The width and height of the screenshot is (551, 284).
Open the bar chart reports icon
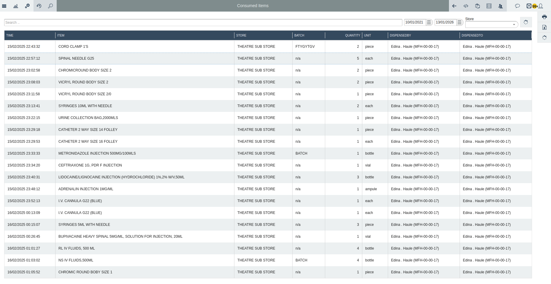coord(16,6)
